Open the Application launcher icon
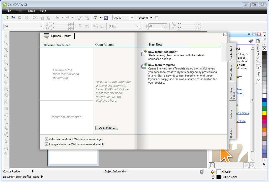The image size is (269, 182). [x=96, y=18]
